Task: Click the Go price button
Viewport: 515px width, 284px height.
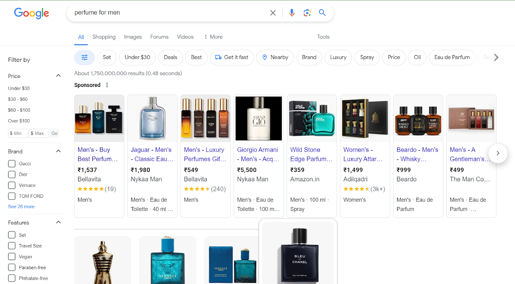Action: [x=54, y=133]
